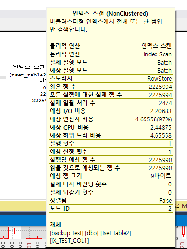Select the 노드 ID label
This screenshot has width=187, height=249.
(60, 208)
